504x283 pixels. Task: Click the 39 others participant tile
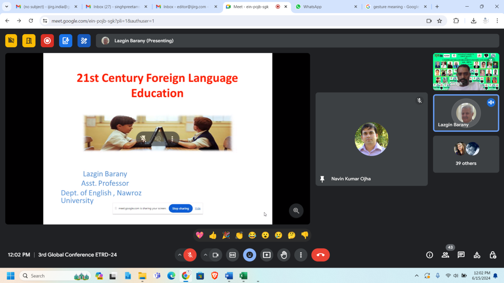(x=466, y=154)
